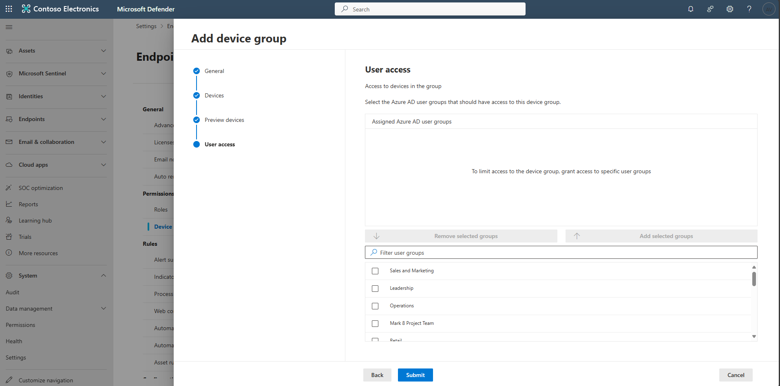Click Customize navigation
Screen dimensions: 780x386
[46, 380]
